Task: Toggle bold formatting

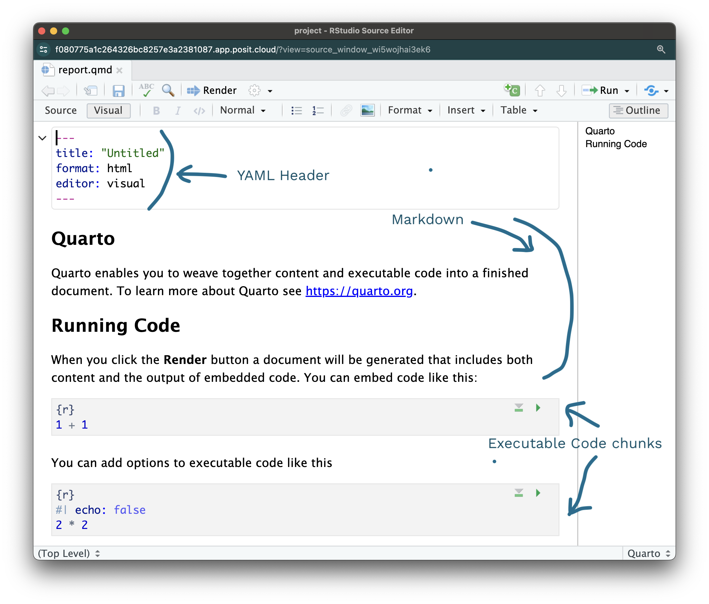Action: point(156,110)
